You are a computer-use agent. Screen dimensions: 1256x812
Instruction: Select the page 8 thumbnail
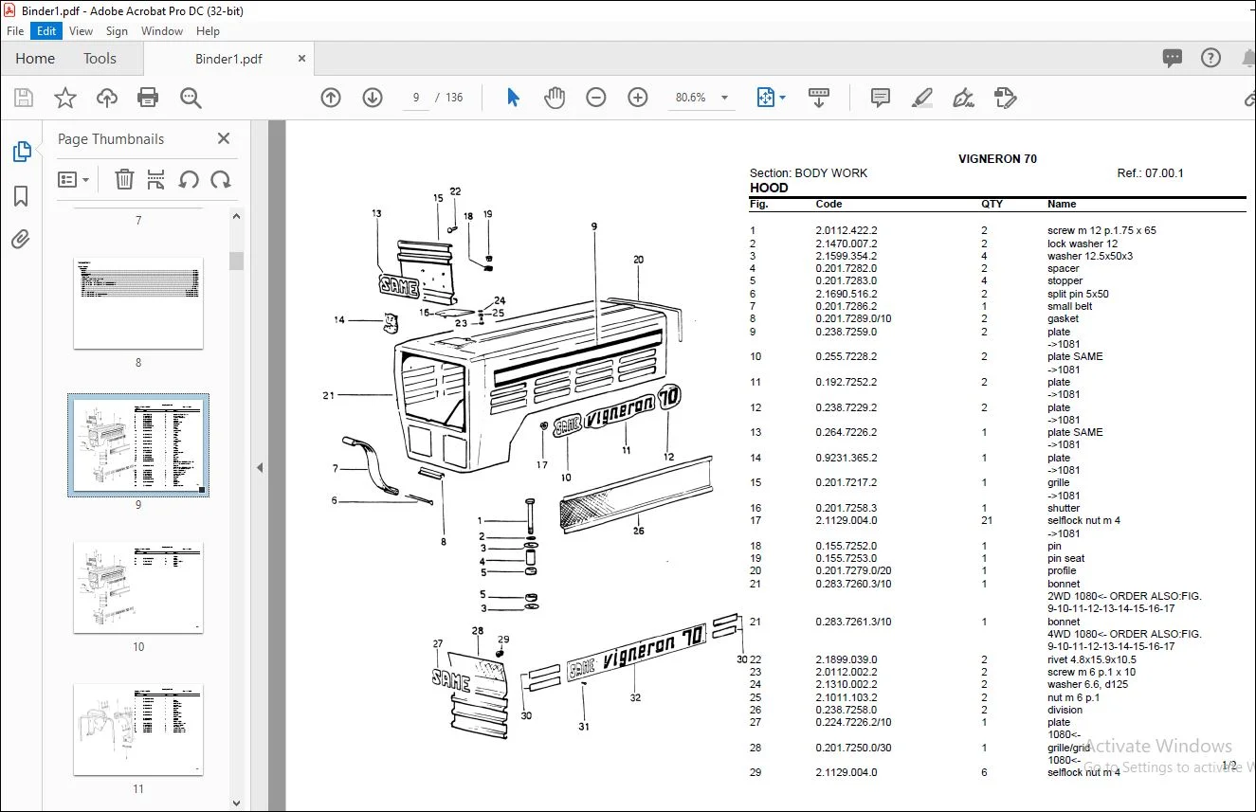pyautogui.click(x=138, y=302)
